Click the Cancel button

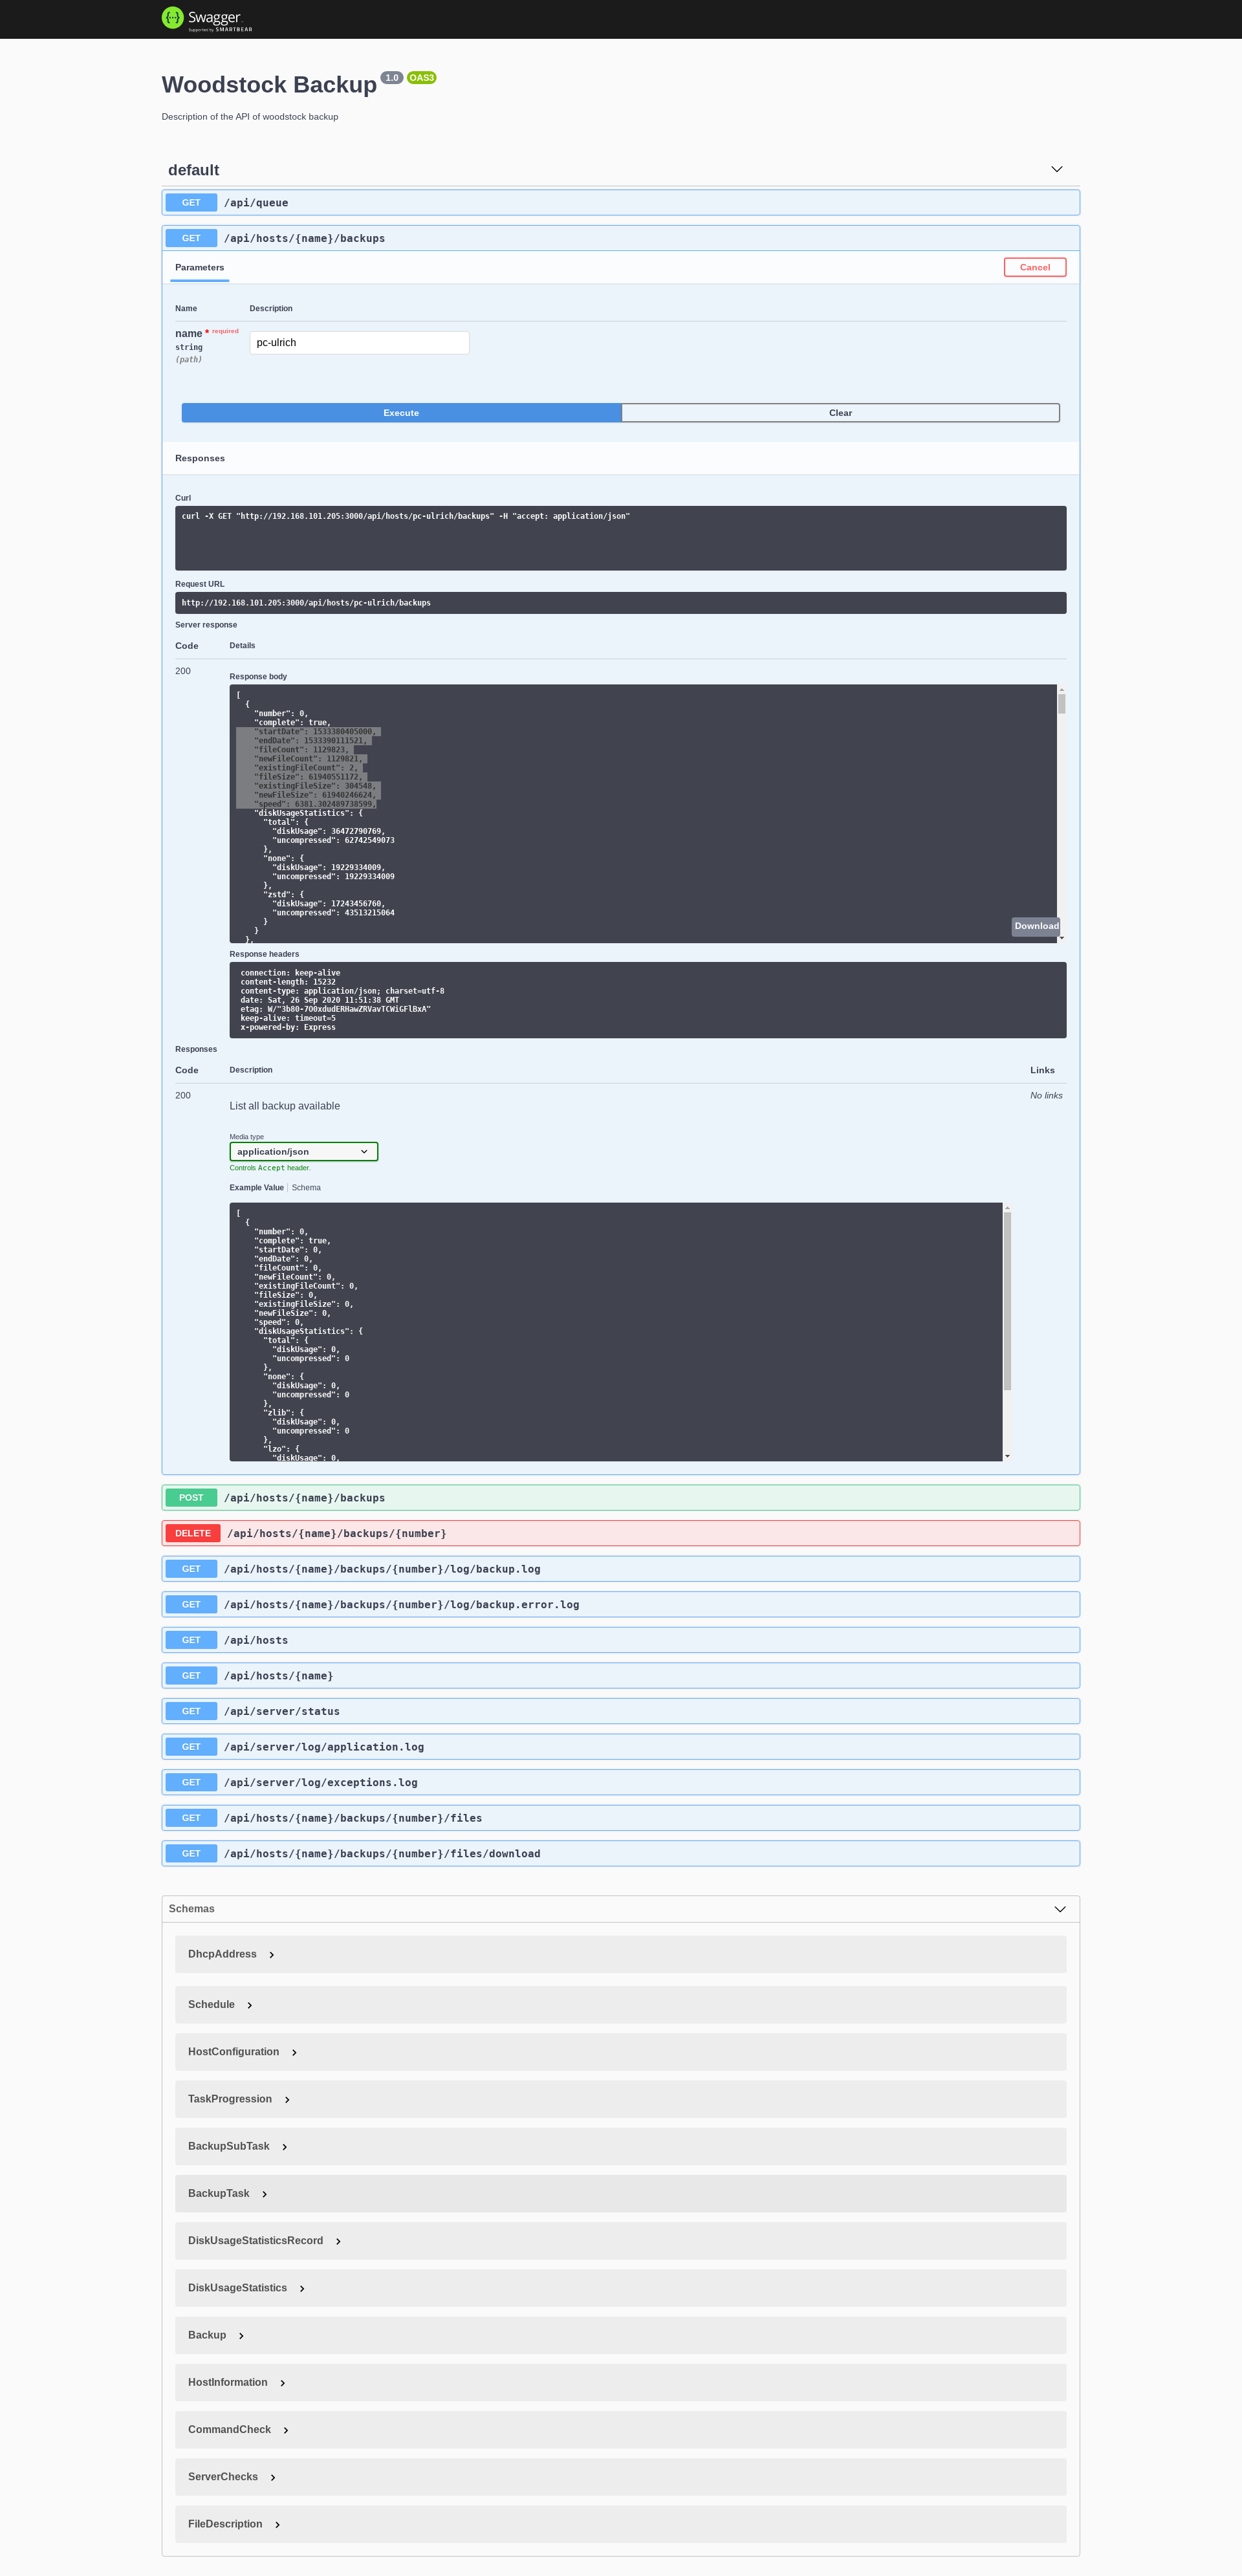(x=1035, y=267)
